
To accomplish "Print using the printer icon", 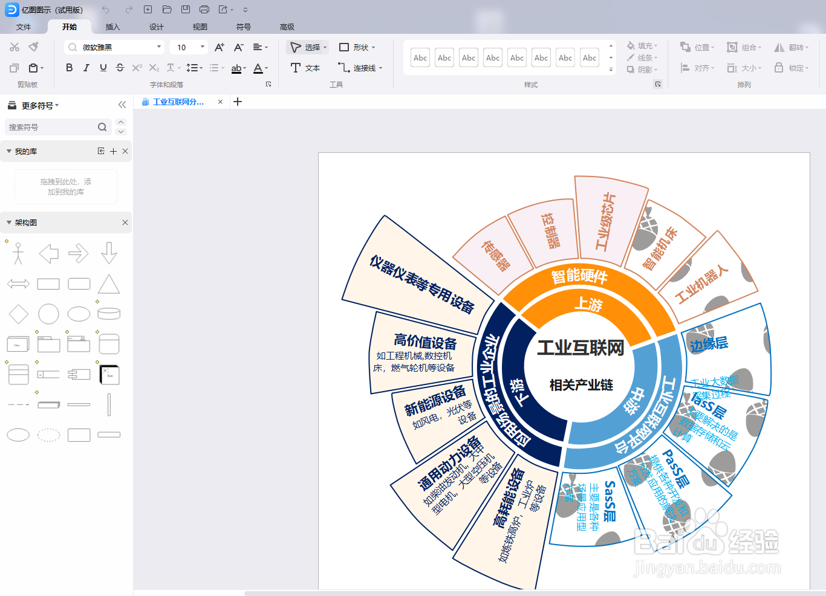I will [x=204, y=10].
